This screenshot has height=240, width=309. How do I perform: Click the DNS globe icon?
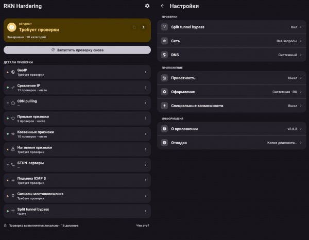(x=164, y=55)
